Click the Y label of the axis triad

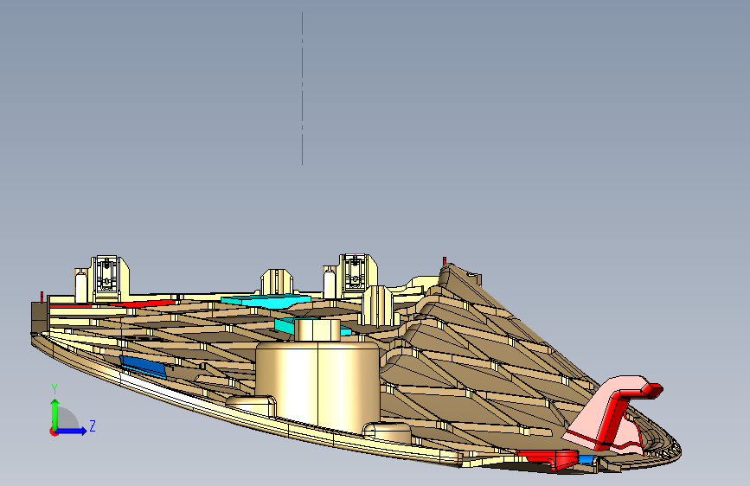[54, 389]
